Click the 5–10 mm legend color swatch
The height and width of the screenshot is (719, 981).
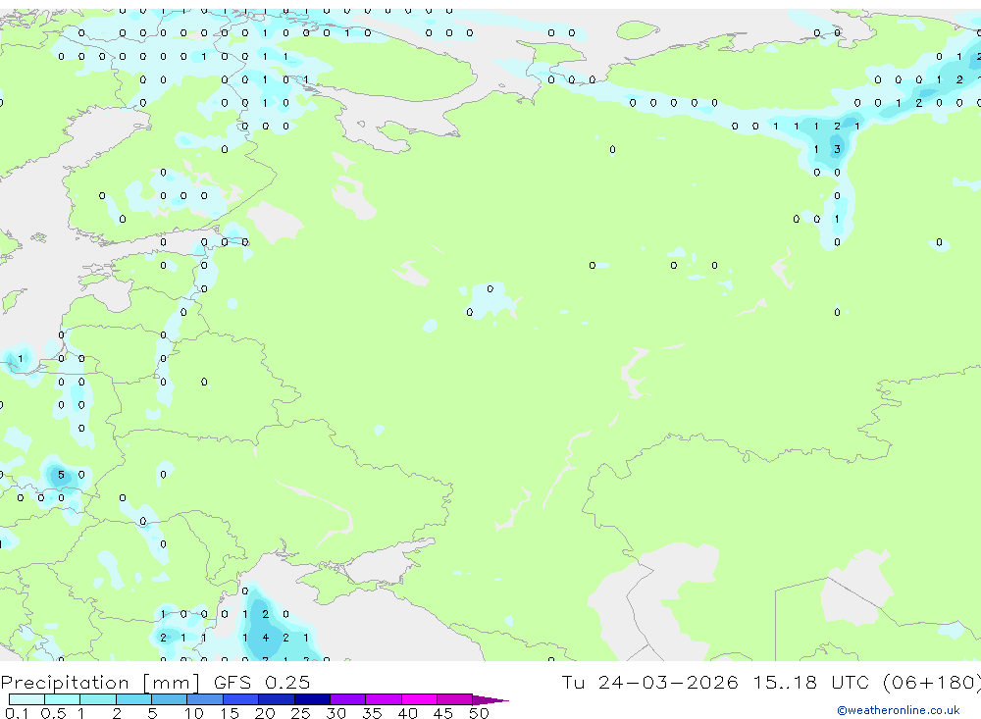[169, 699]
